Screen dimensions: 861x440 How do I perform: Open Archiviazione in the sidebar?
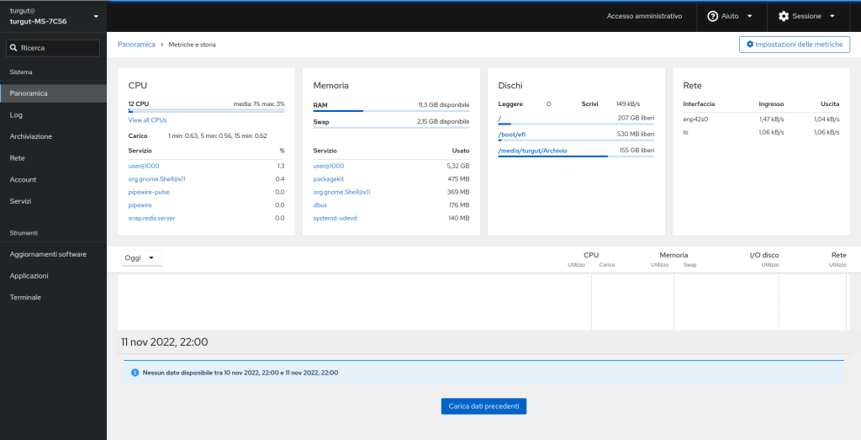[30, 136]
